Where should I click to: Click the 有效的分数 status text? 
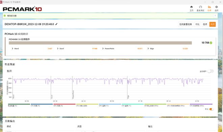click(x=12, y=16)
